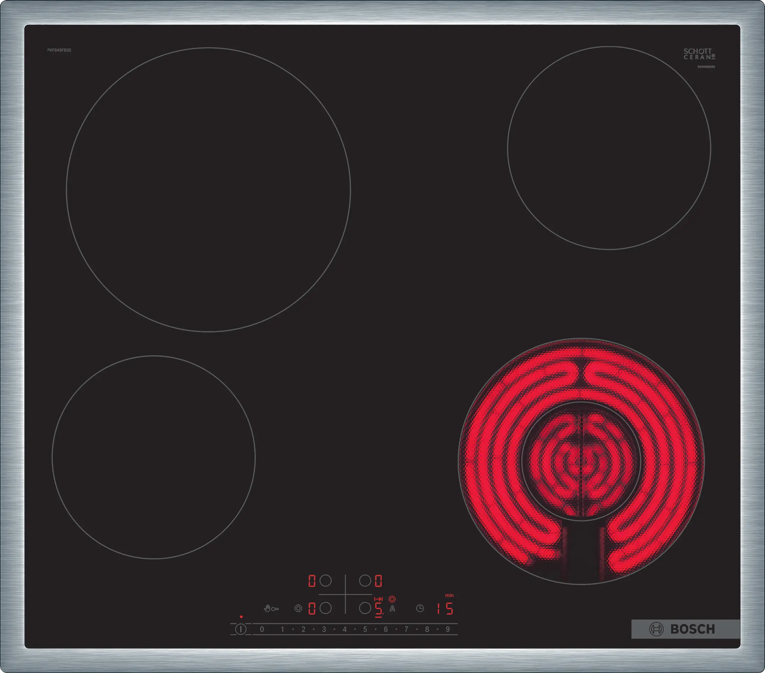The width and height of the screenshot is (765, 673).
Task: Click the Schott Ceran logo
Action: (x=699, y=54)
